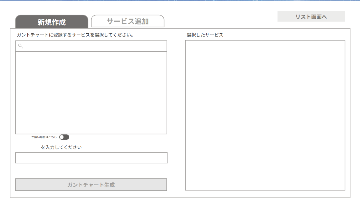Enable manual entry with the toggle knob
The height and width of the screenshot is (203, 360).
(x=62, y=137)
